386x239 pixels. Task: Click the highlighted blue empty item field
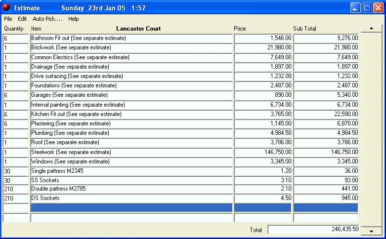click(x=131, y=208)
